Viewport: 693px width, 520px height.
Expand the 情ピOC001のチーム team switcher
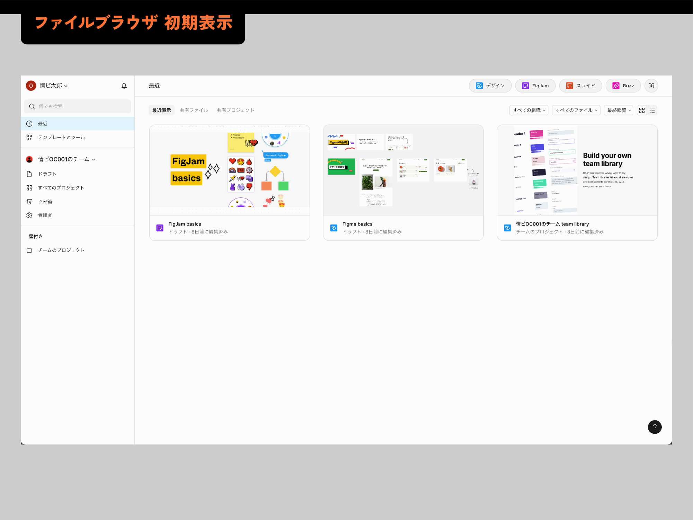[66, 159]
